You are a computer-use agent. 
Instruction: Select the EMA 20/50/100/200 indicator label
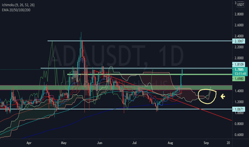click(16, 10)
